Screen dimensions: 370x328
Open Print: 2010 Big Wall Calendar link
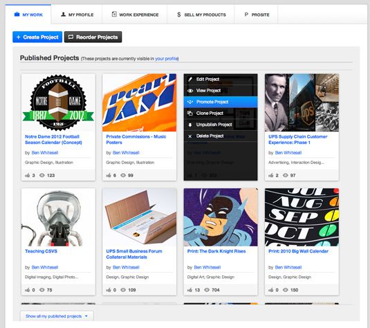click(x=298, y=251)
